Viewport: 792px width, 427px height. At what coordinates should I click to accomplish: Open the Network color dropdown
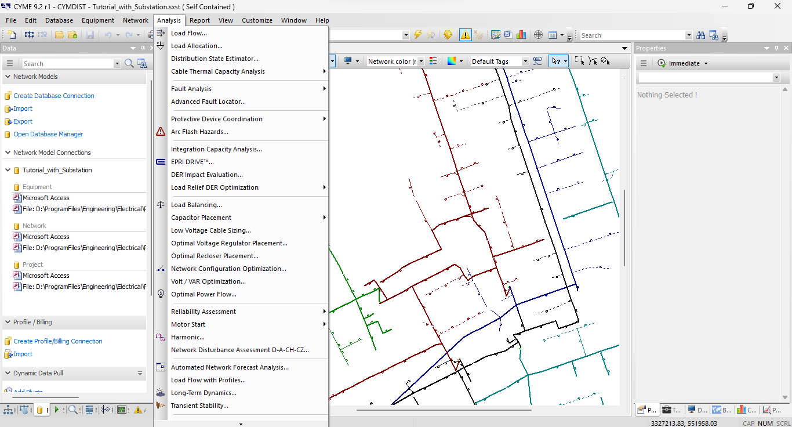tap(421, 61)
